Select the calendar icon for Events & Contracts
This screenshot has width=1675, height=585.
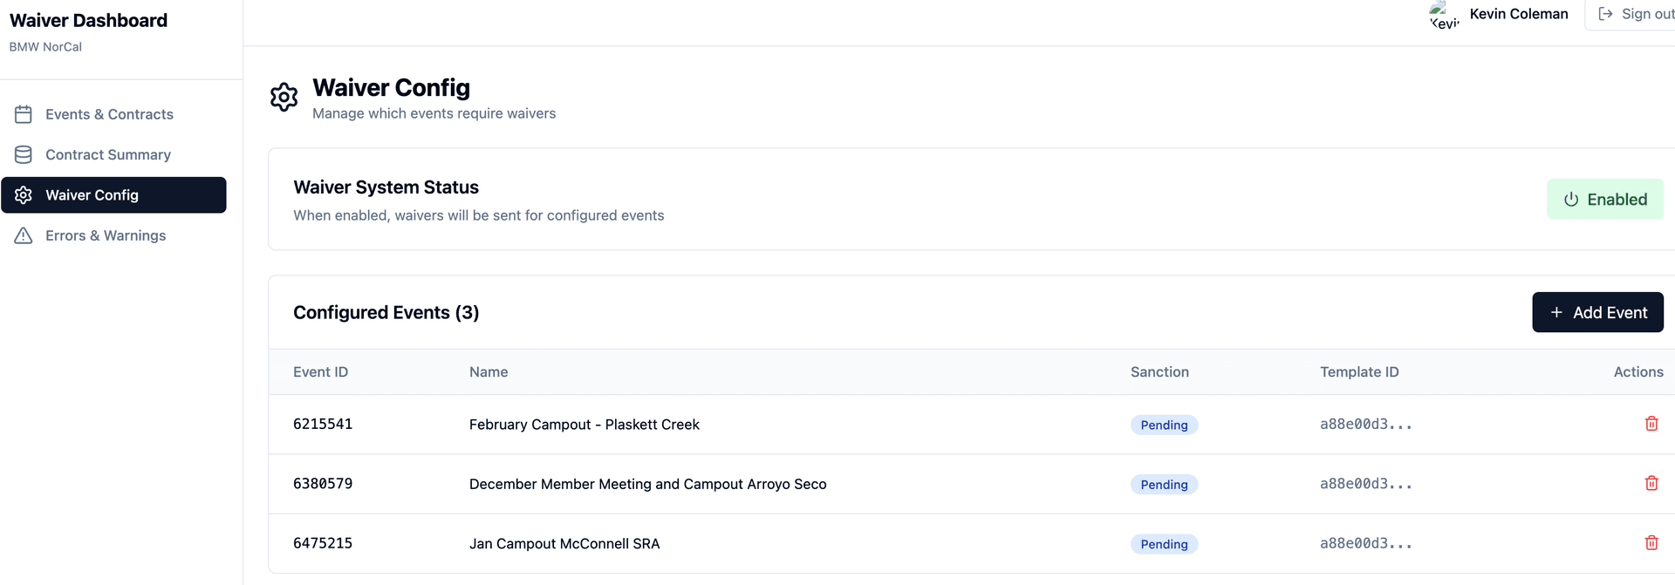click(x=24, y=114)
